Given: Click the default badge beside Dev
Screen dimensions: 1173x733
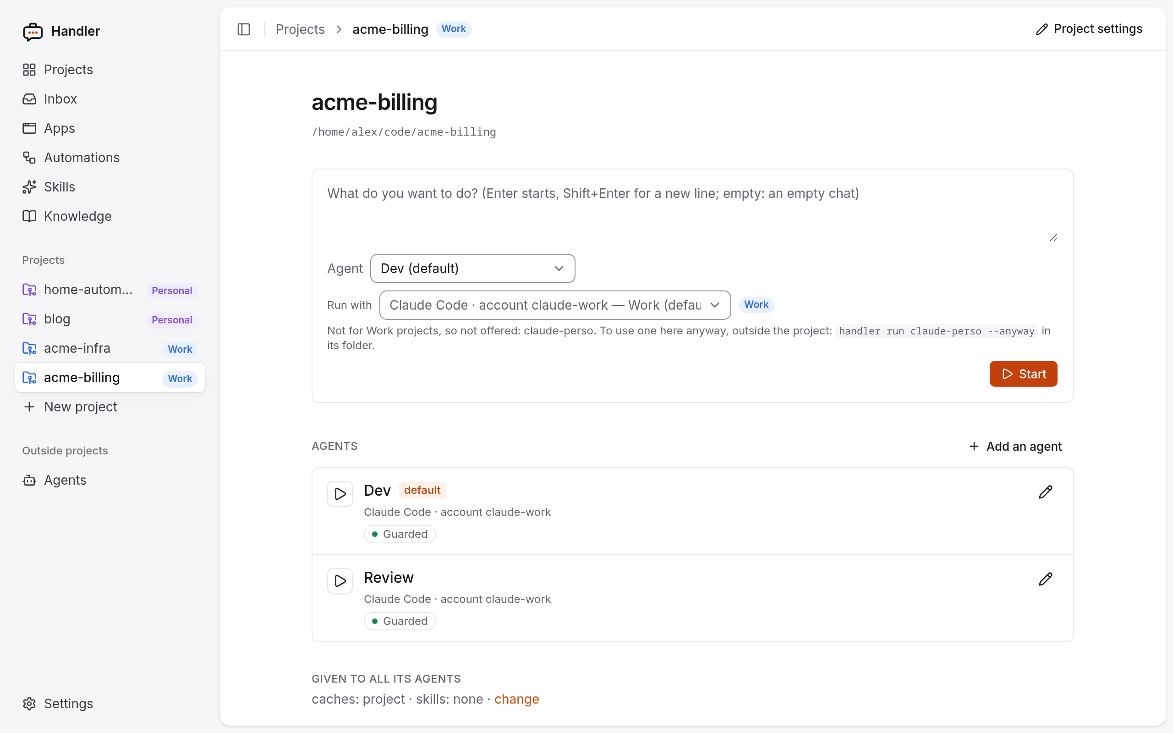Looking at the screenshot, I should tap(422, 491).
